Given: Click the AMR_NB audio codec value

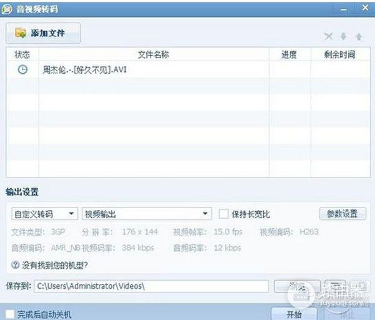Looking at the screenshot, I should (66, 248).
